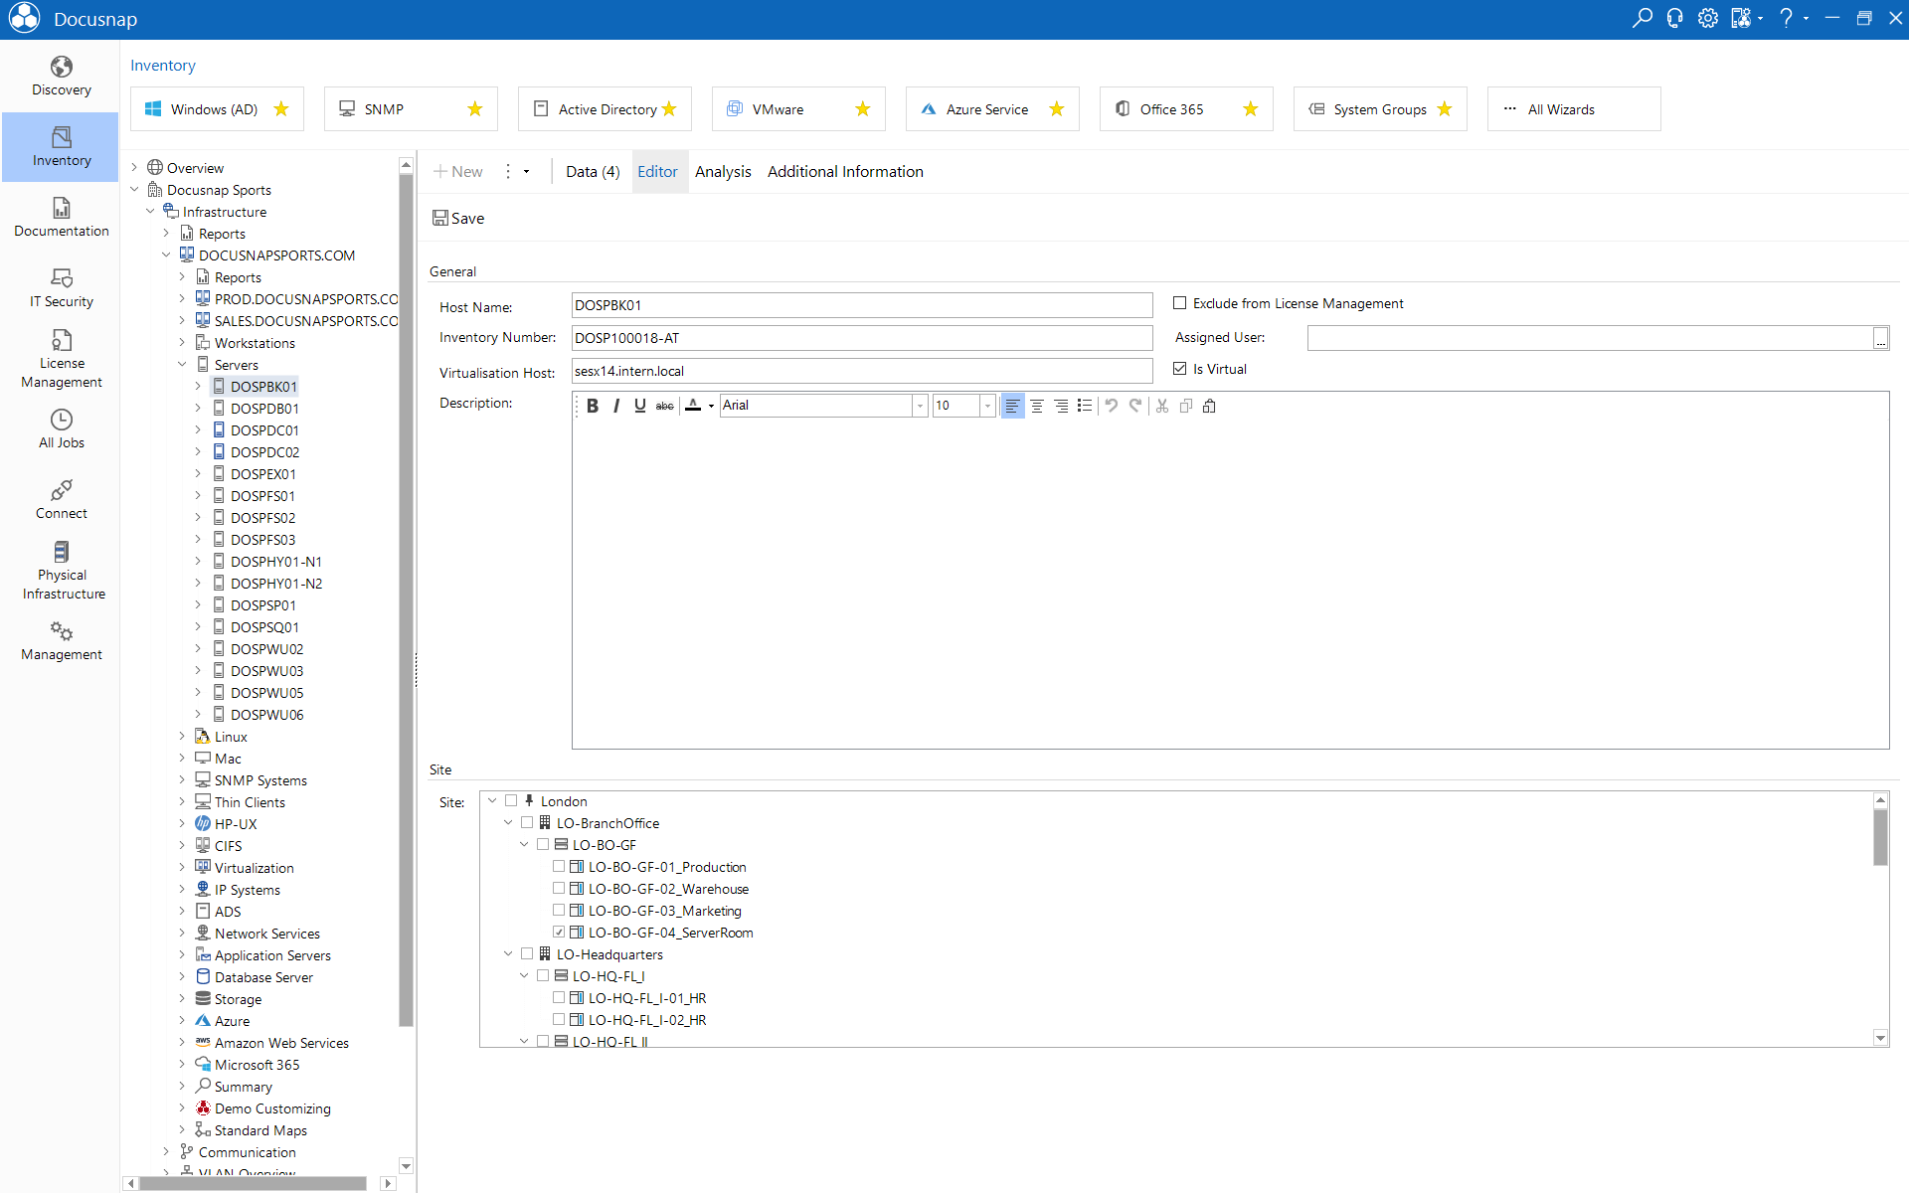Screen dimensions: 1909x1193
Task: Expand the Workstations tree node
Action: click(182, 343)
